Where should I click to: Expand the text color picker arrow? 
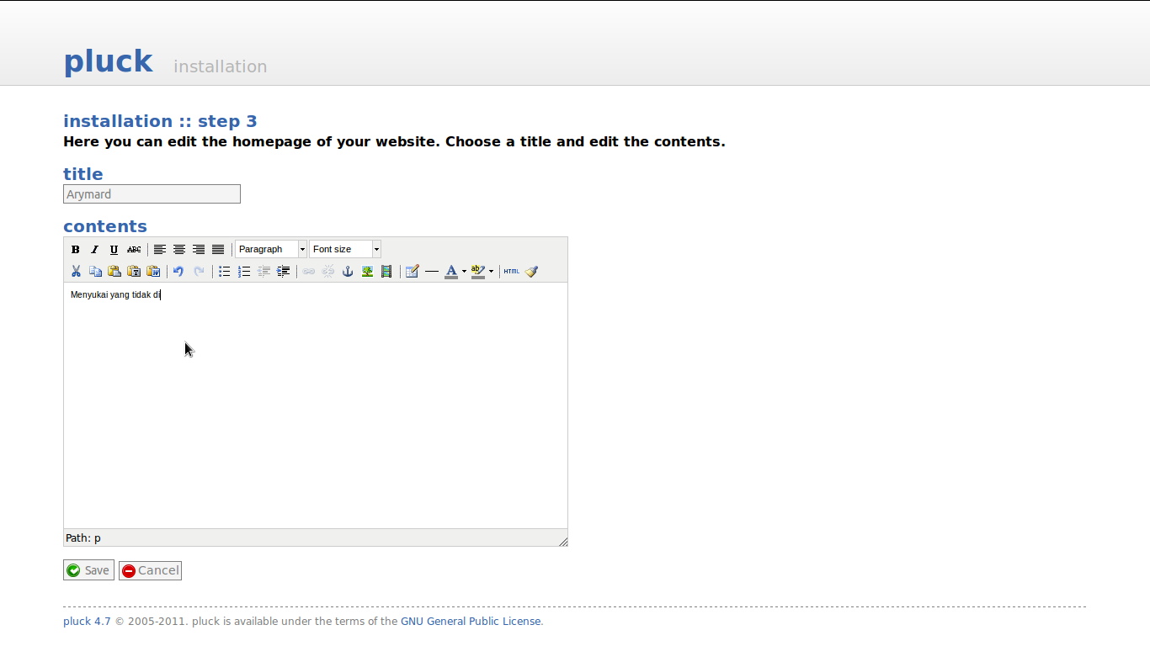[x=464, y=272]
